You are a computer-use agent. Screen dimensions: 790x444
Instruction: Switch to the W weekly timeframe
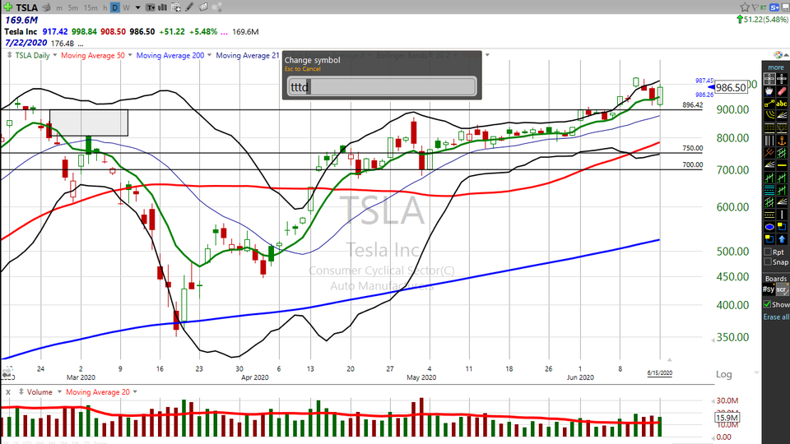[127, 7]
